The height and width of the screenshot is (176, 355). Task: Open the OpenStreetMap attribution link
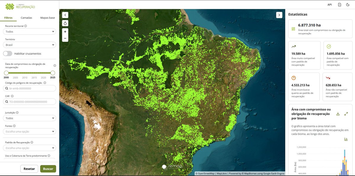pos(206,174)
